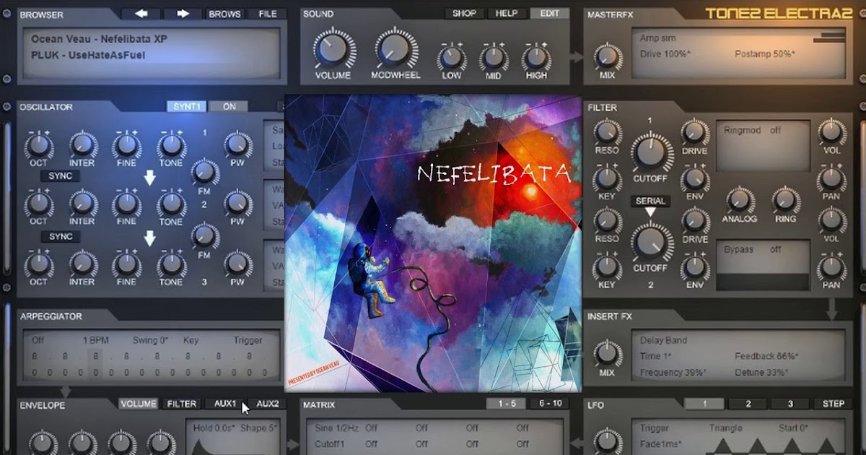The height and width of the screenshot is (455, 866).
Task: Select LFO 3 tab
Action: pyautogui.click(x=790, y=404)
